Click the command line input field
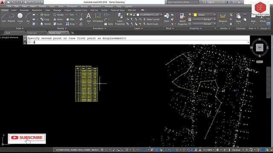 point(138,42)
